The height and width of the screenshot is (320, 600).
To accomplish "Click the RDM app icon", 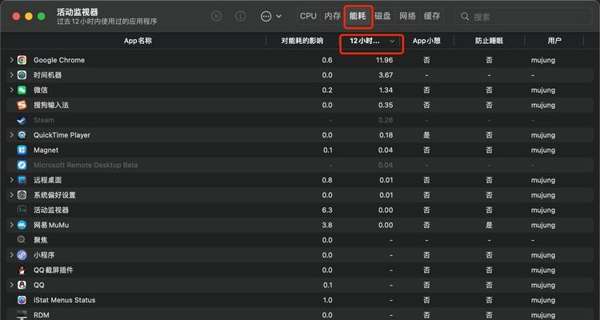I will [x=22, y=314].
